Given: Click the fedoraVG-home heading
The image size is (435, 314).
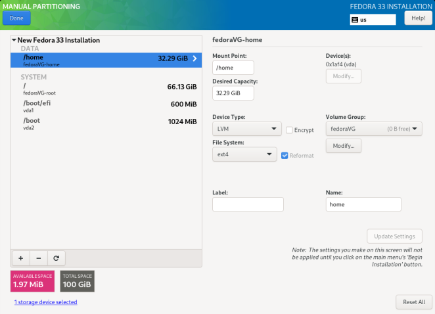Looking at the screenshot, I should 237,39.
